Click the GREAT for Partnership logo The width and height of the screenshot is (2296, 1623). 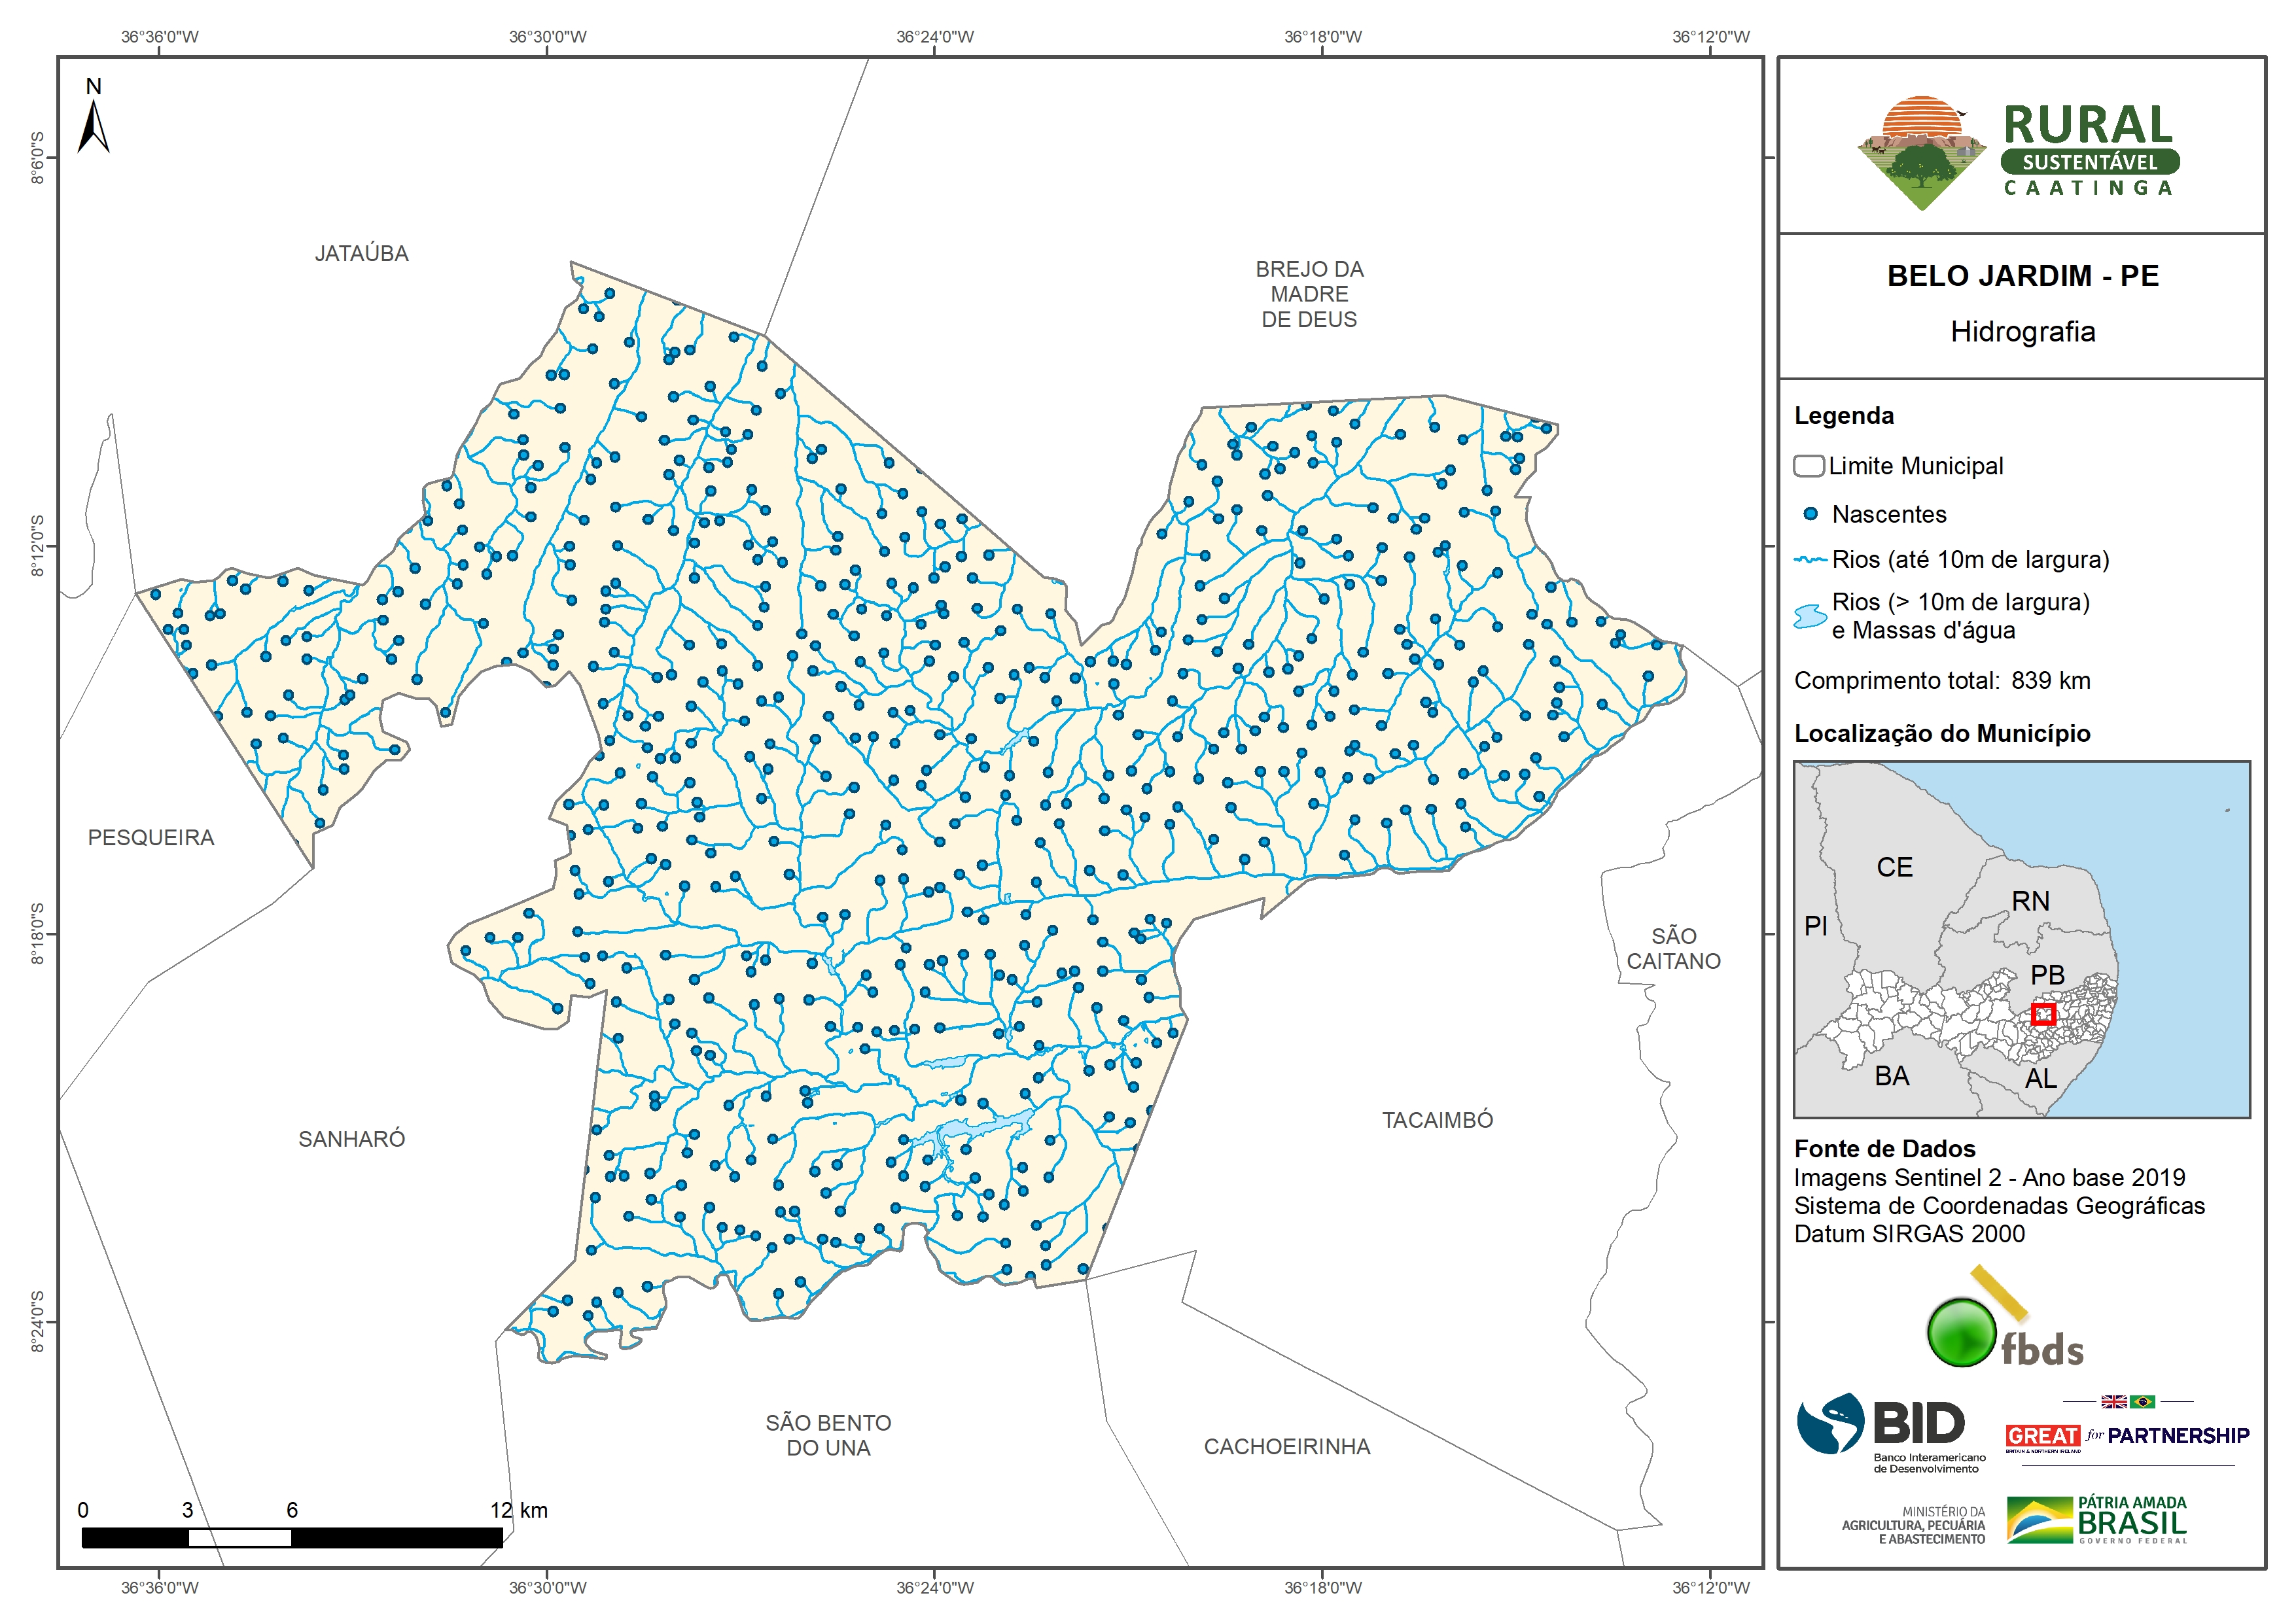point(2127,1436)
